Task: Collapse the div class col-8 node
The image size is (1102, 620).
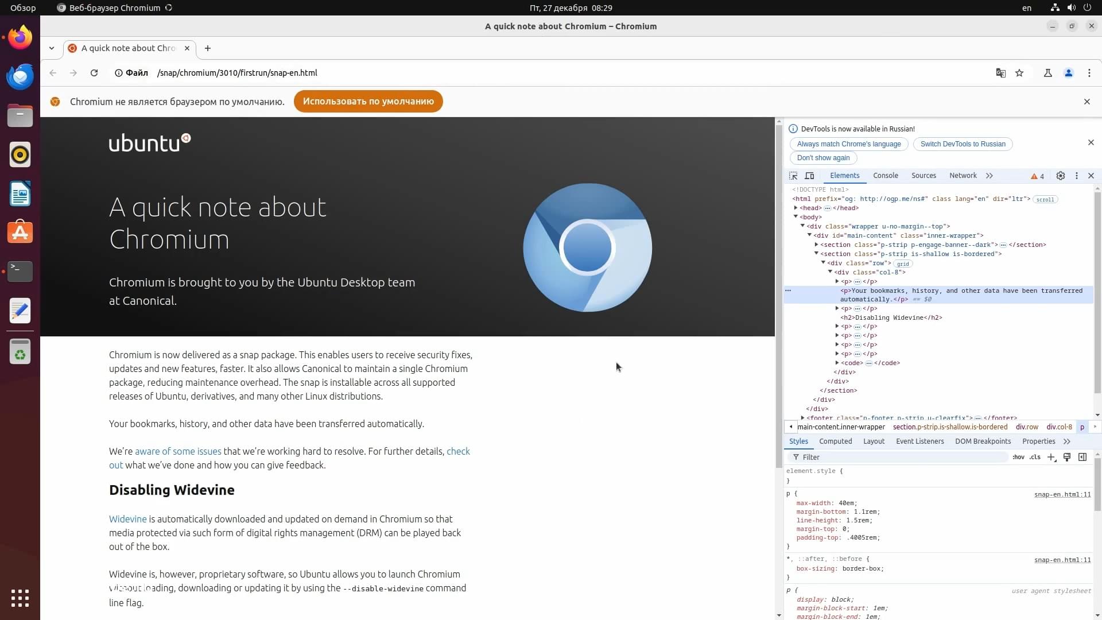Action: (x=830, y=272)
